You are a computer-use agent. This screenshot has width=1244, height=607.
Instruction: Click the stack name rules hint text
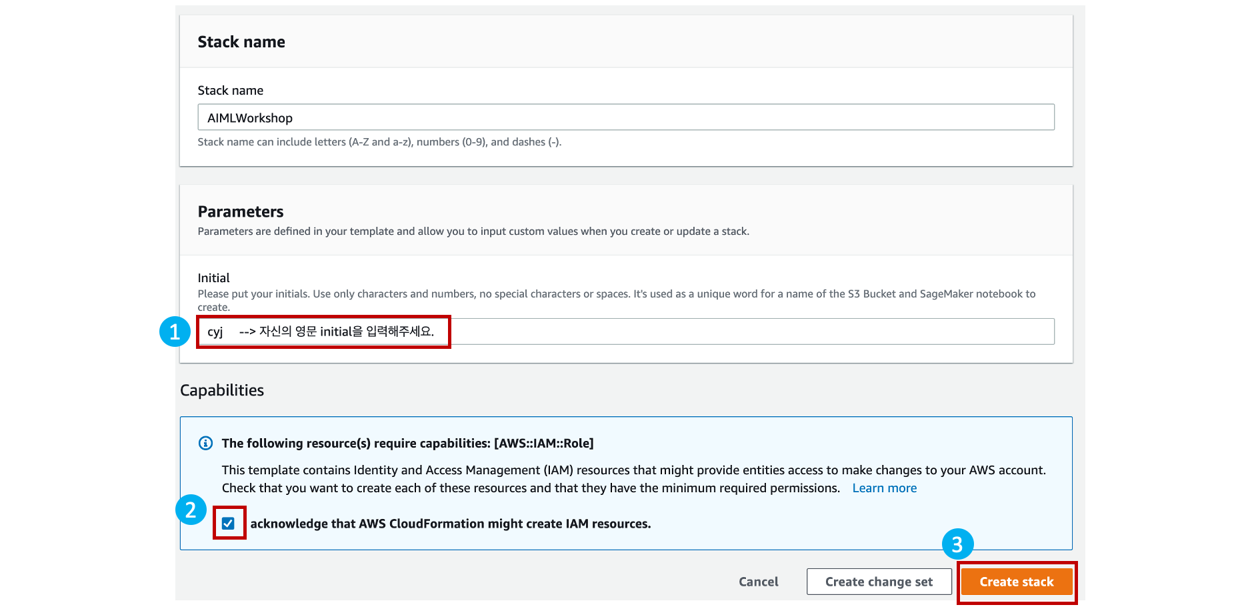coord(380,142)
